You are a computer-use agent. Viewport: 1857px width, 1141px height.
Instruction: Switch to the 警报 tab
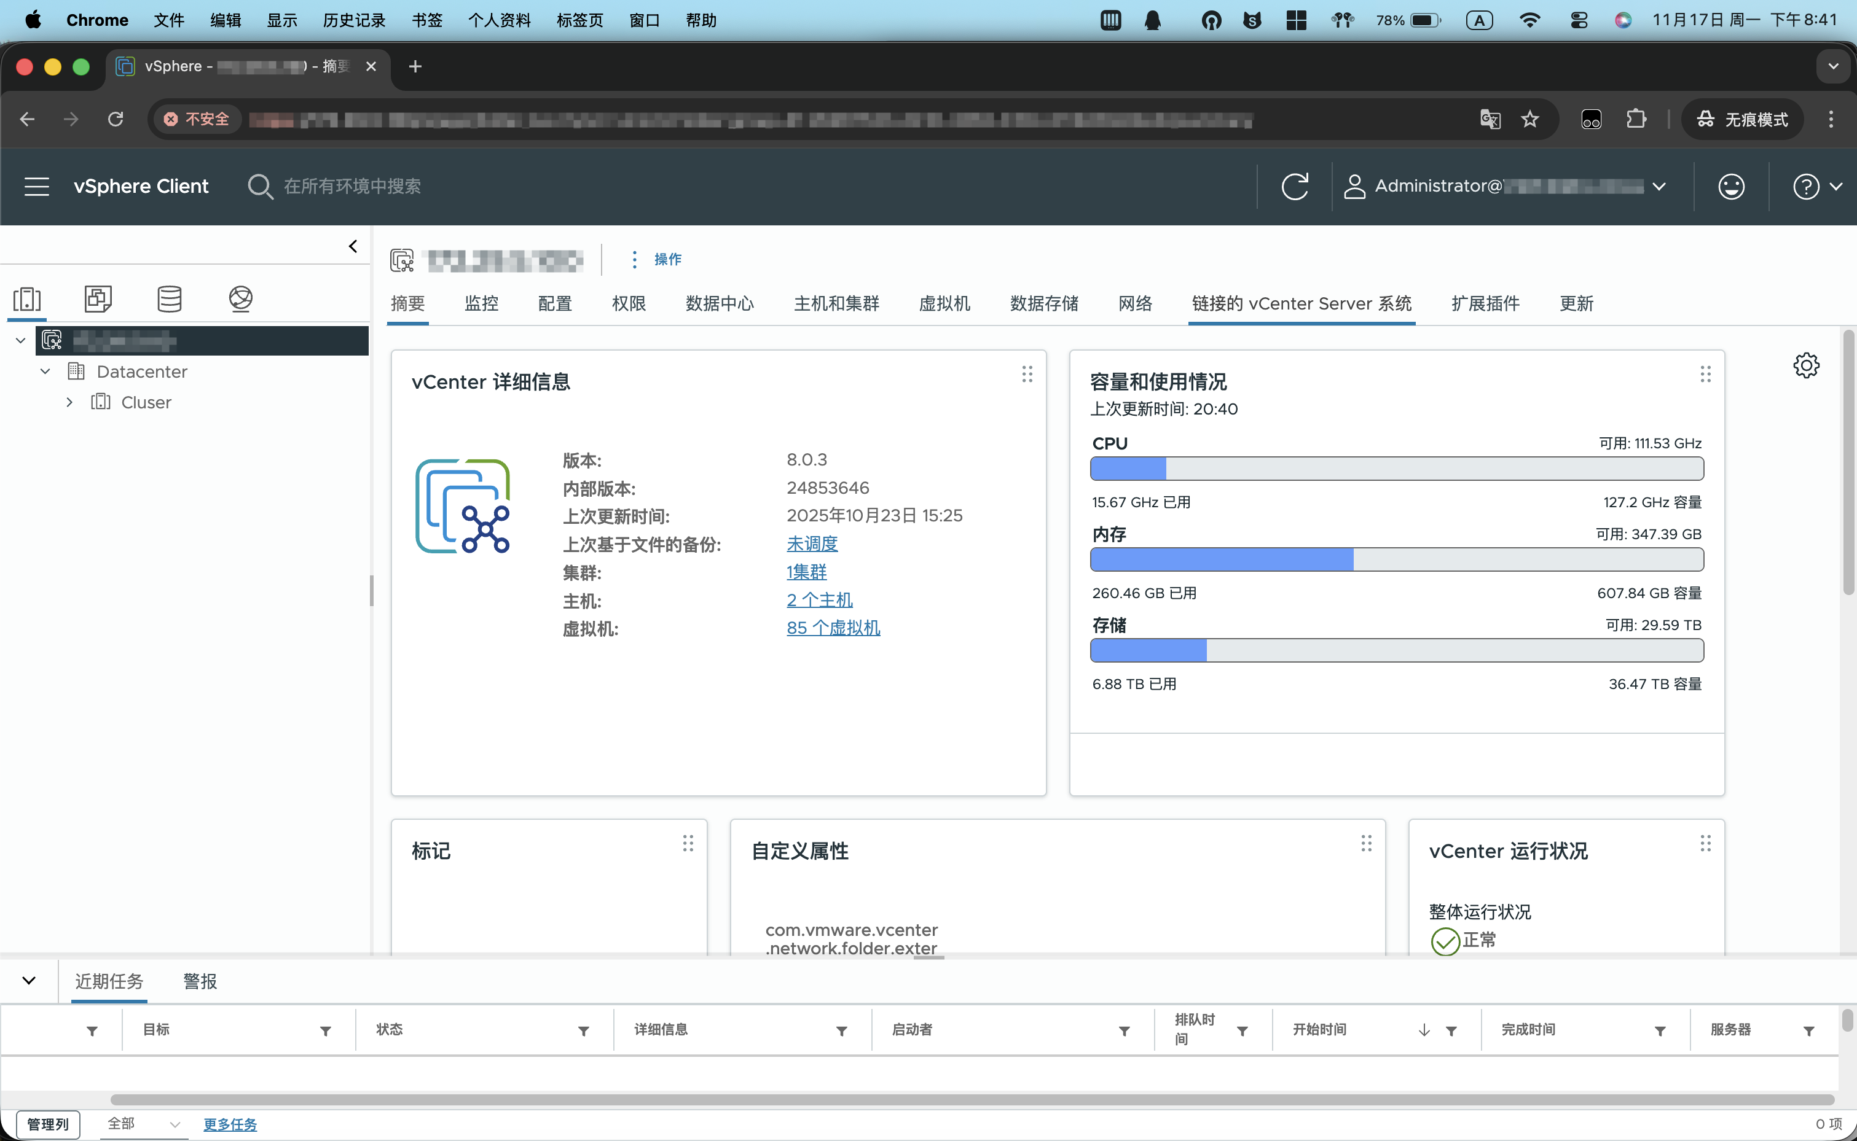(200, 981)
